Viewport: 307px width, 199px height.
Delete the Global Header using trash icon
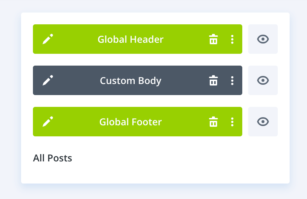click(x=213, y=39)
